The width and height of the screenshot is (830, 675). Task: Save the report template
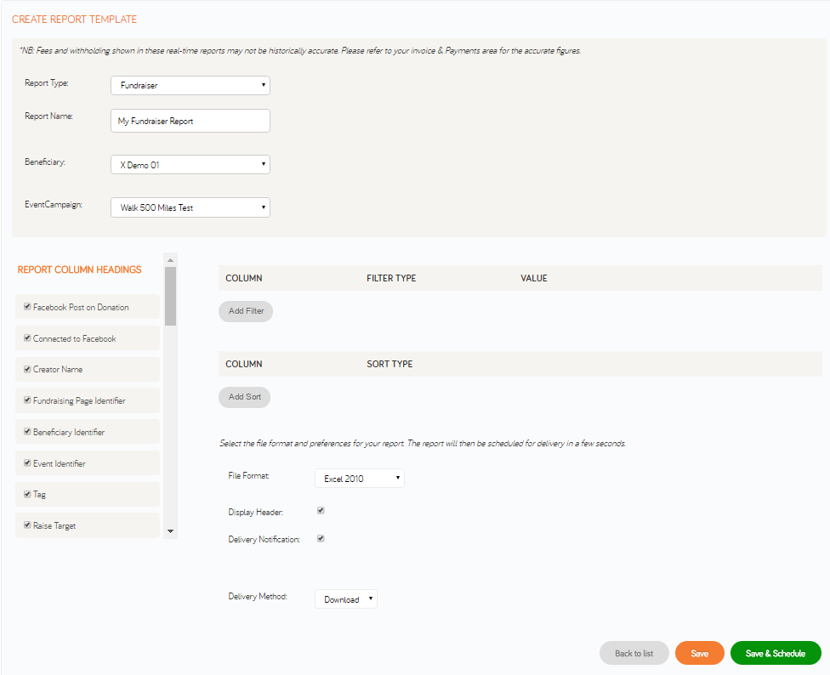click(x=699, y=653)
